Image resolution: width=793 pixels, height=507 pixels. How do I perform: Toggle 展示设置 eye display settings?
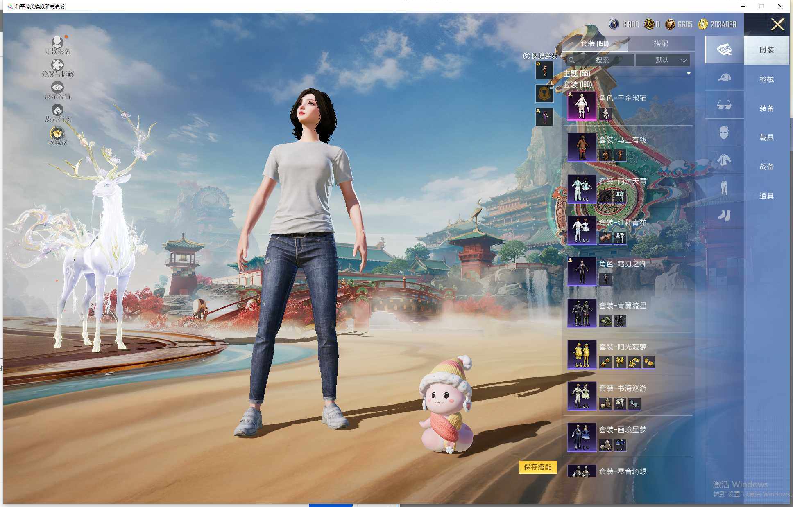[57, 87]
